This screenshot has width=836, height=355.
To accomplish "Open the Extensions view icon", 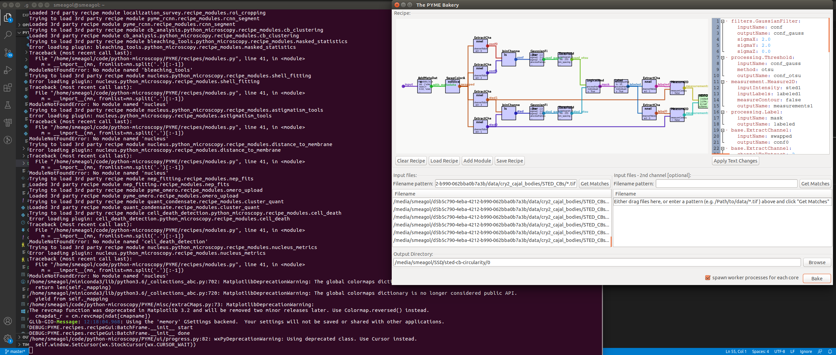I will click(8, 87).
